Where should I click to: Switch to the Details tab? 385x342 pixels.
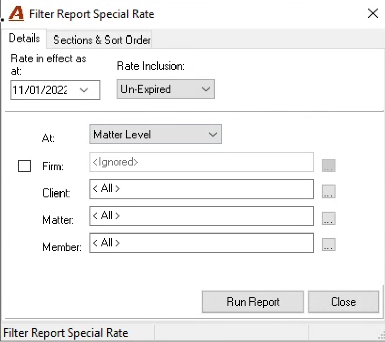pos(24,39)
